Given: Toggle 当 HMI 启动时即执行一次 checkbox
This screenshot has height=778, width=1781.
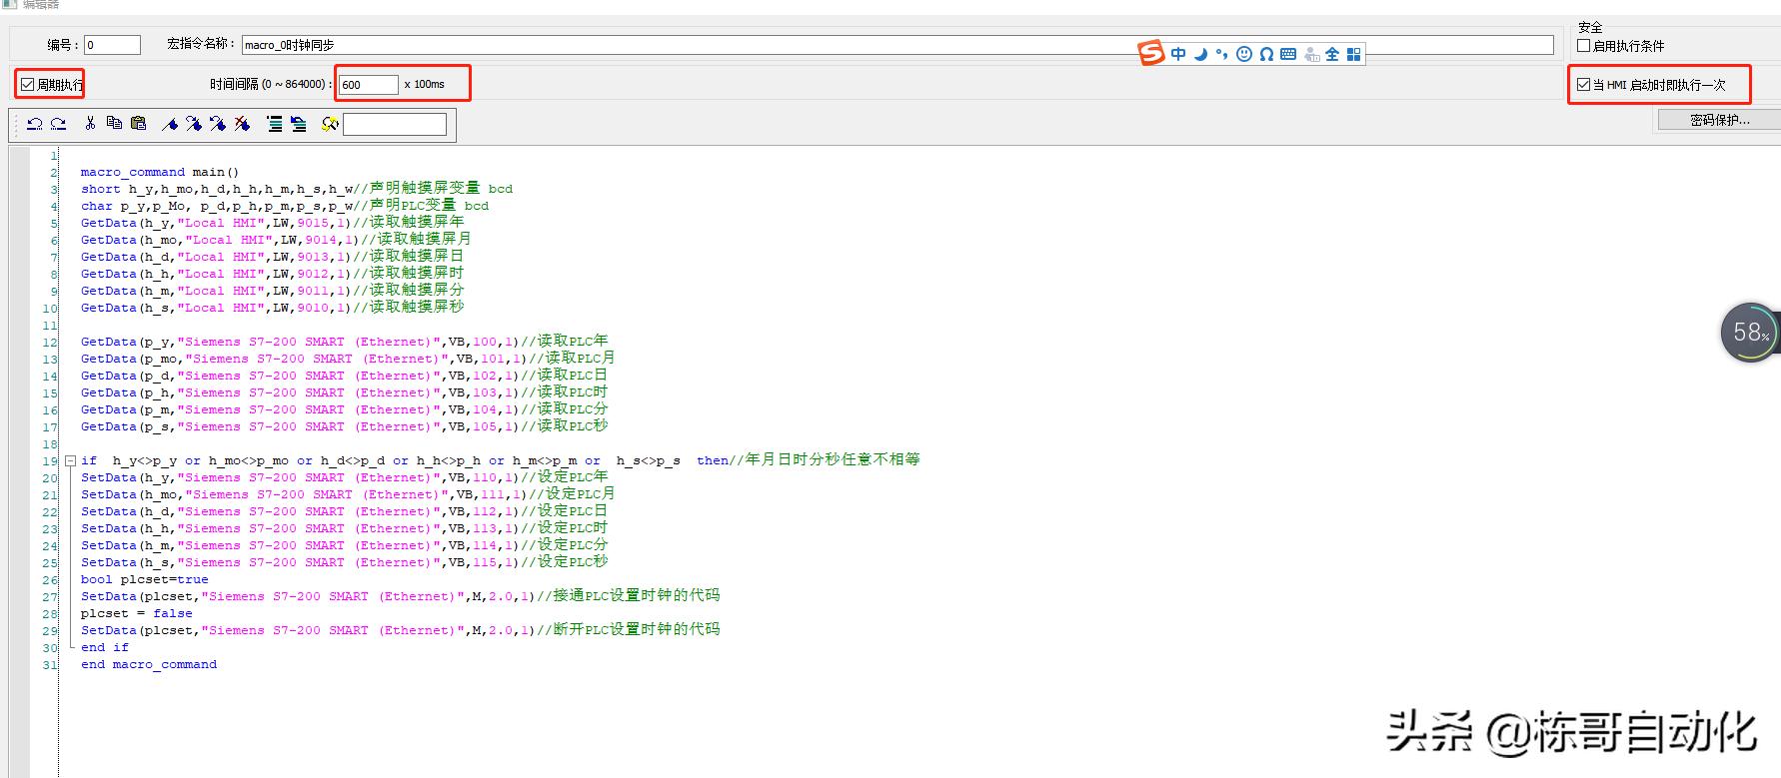Looking at the screenshot, I should tap(1583, 85).
